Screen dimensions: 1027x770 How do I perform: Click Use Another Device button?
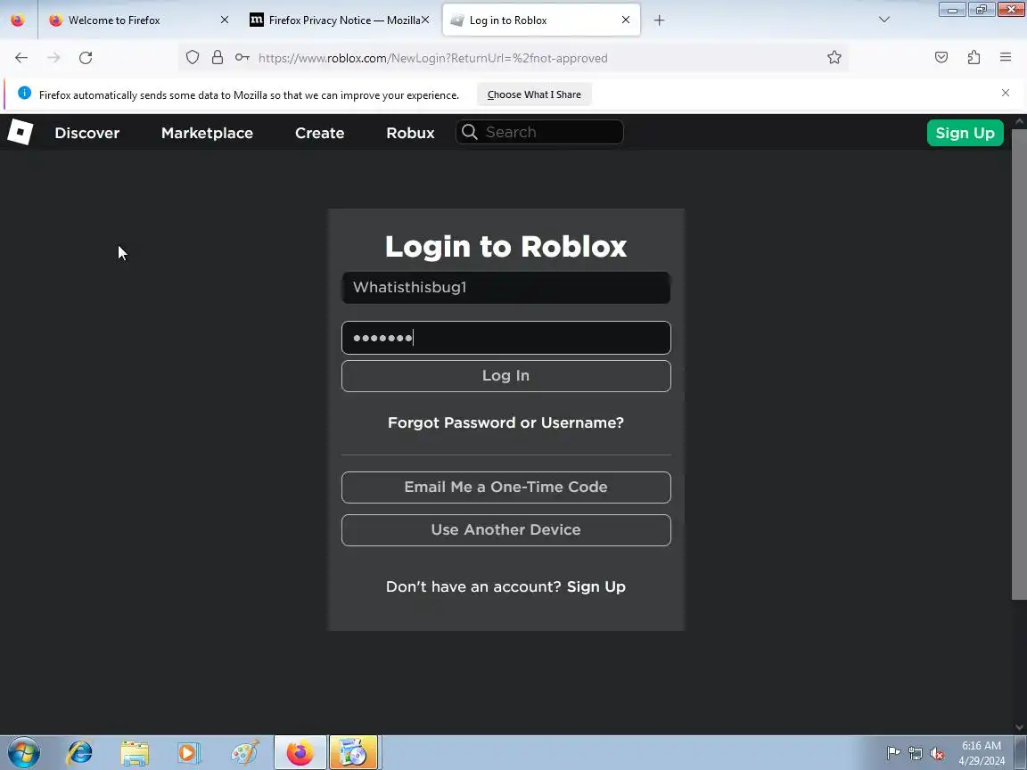point(505,529)
